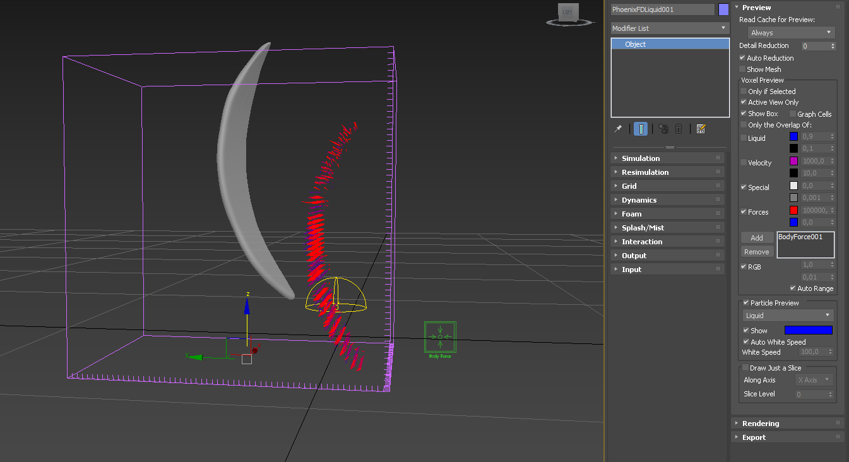The image size is (849, 462).
Task: Click blue Liquid color swatch
Action: pyautogui.click(x=794, y=136)
